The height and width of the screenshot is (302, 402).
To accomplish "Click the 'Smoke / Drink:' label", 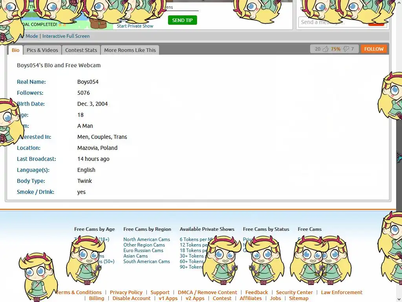I will (x=36, y=192).
